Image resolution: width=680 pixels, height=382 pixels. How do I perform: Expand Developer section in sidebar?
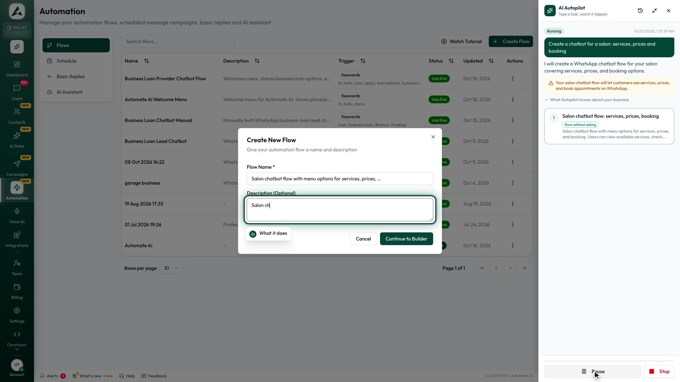(x=17, y=341)
